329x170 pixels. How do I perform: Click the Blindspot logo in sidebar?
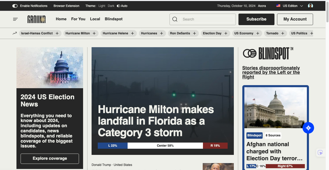point(268,53)
